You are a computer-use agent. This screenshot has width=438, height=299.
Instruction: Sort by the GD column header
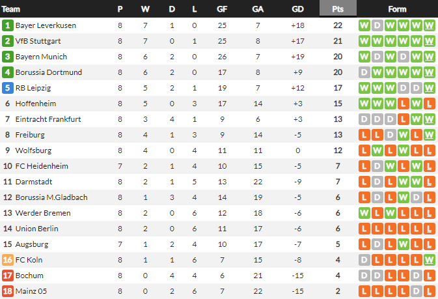tap(297, 9)
